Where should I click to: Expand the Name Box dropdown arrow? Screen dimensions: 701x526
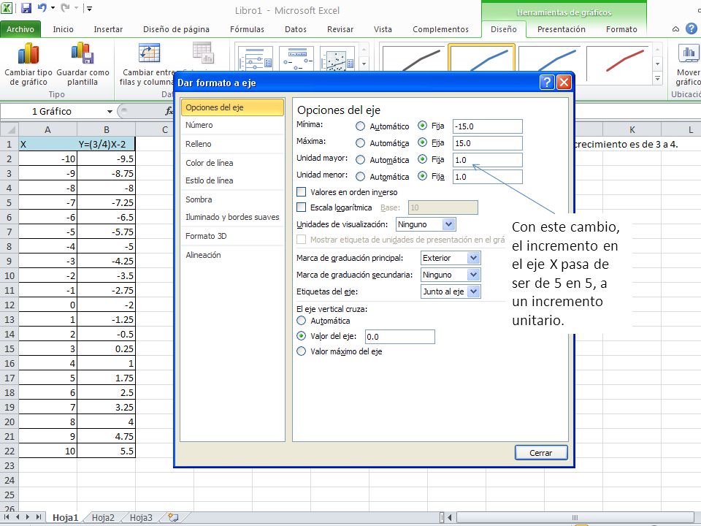click(x=110, y=111)
